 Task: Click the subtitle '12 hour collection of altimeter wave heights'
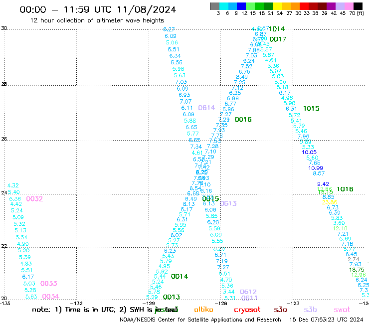click(x=97, y=20)
